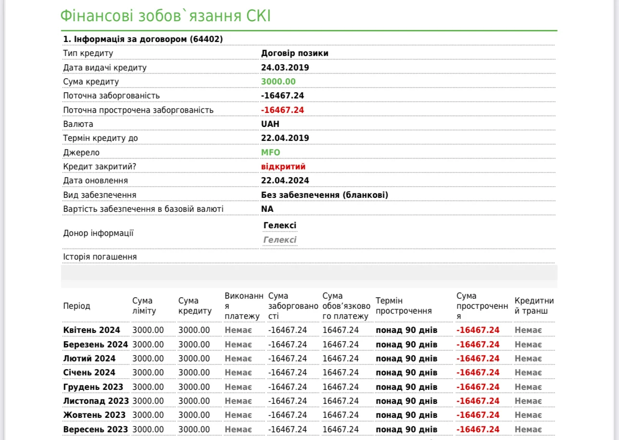
Task: Click the issue date 24.03.2019
Action: coord(285,68)
